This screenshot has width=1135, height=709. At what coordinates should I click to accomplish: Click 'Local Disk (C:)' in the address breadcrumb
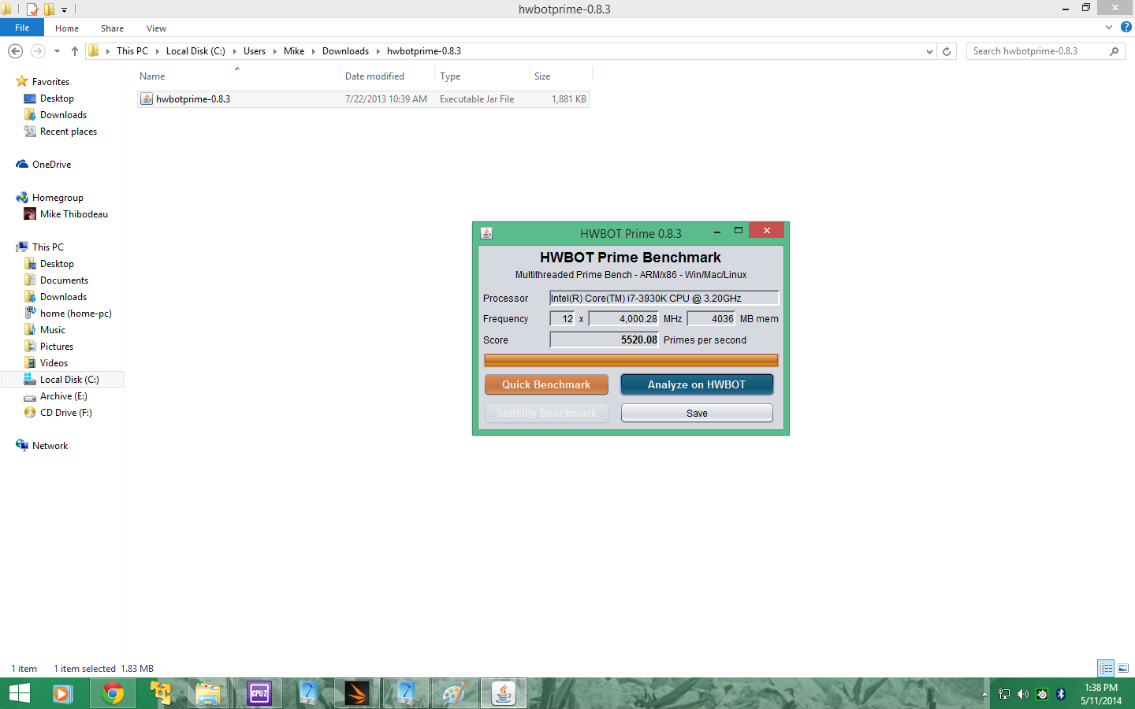[x=195, y=51]
